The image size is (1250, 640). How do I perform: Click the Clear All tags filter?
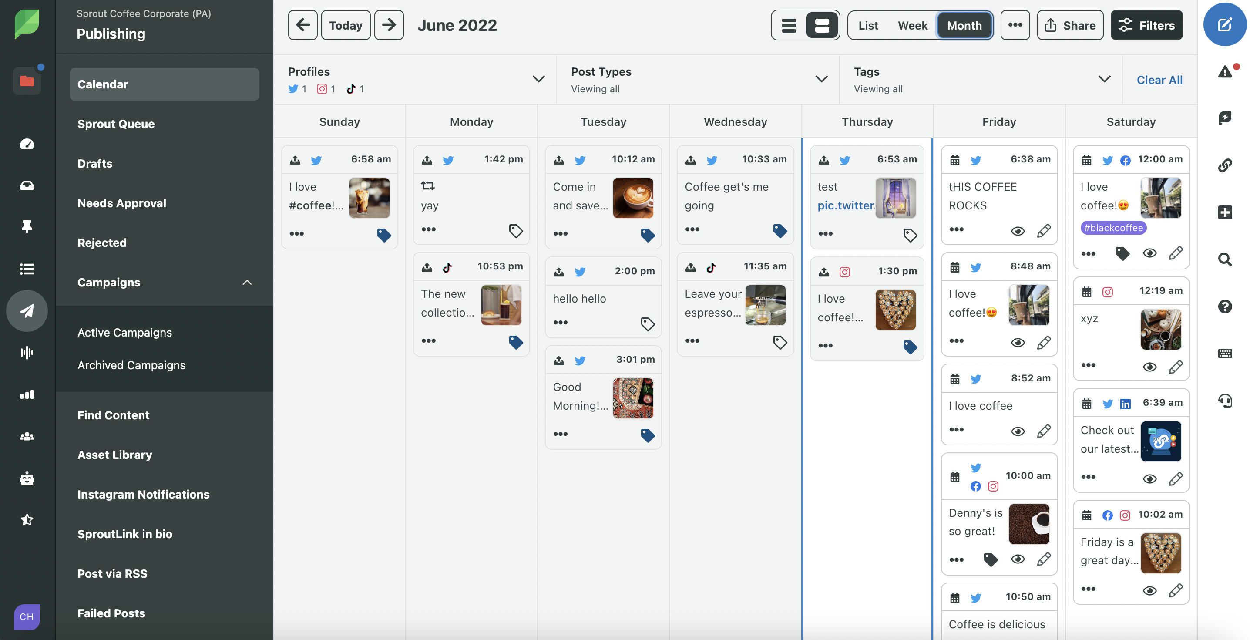(x=1159, y=79)
